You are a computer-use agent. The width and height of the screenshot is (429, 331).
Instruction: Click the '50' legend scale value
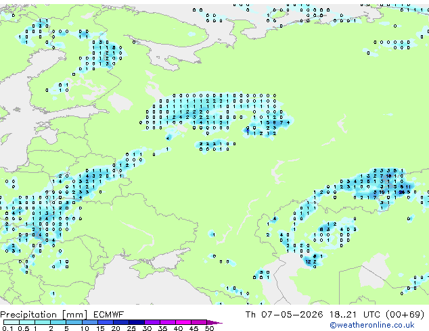(209, 328)
